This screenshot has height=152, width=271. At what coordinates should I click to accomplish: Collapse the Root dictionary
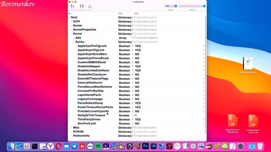click(x=69, y=17)
